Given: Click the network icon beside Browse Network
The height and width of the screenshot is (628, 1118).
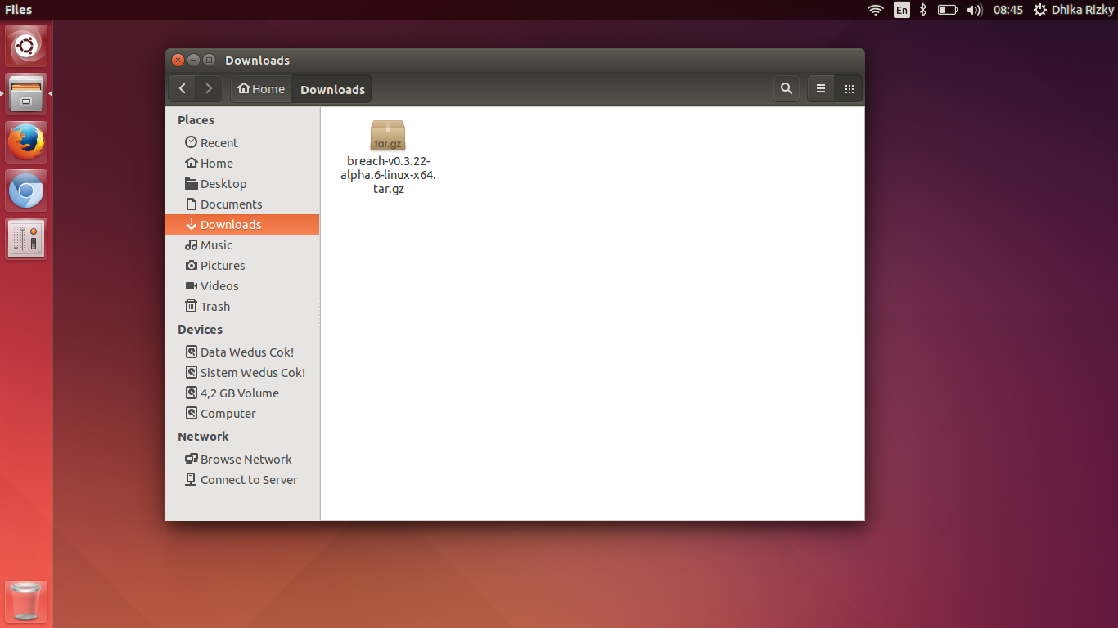Looking at the screenshot, I should [x=192, y=459].
